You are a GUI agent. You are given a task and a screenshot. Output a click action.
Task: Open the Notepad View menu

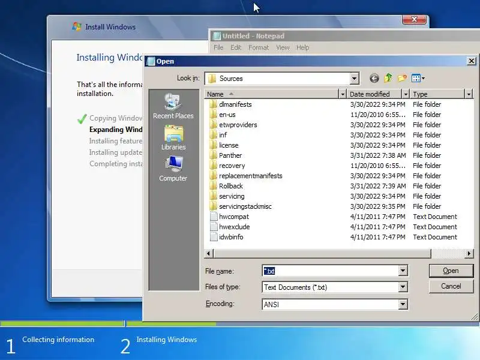click(283, 47)
